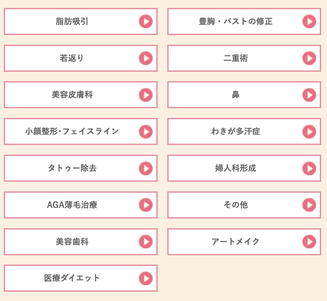Click the arrow icon next to アートメイク
This screenshot has height=301, width=327.
(309, 242)
